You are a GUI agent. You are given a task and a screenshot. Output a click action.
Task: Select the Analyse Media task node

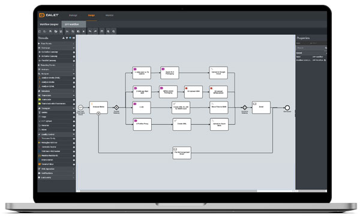pos(98,107)
